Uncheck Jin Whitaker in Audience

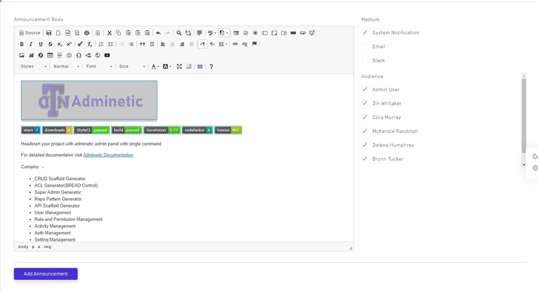coord(365,103)
